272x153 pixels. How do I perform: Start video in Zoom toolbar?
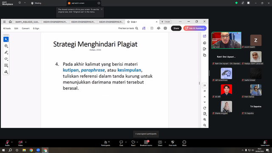coord(20,143)
